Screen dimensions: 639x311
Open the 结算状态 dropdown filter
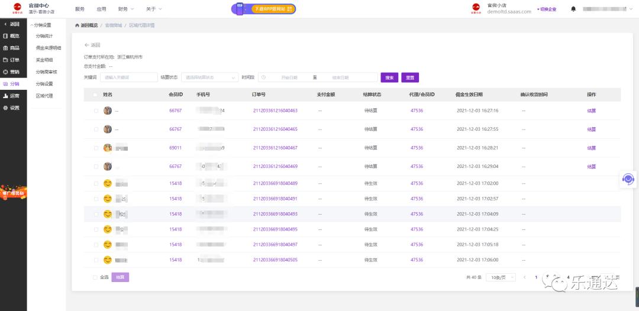pos(209,77)
